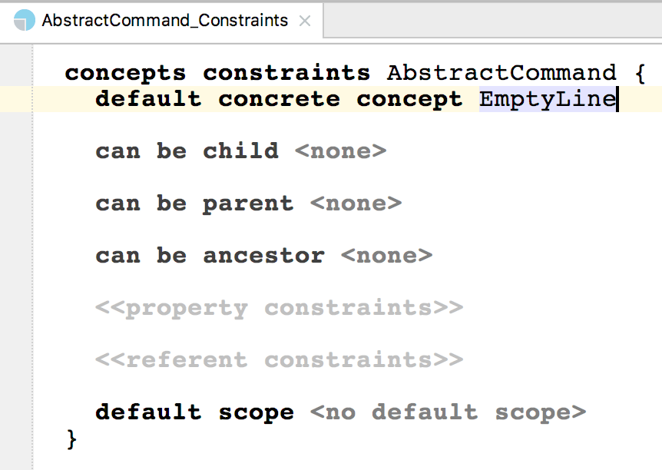Place cursor on the closing curly brace
This screenshot has height=470, width=662.
click(72, 439)
